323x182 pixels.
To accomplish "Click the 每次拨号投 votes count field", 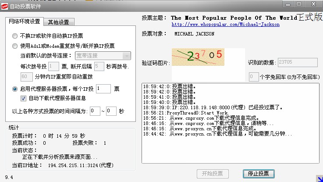I will [53, 66].
